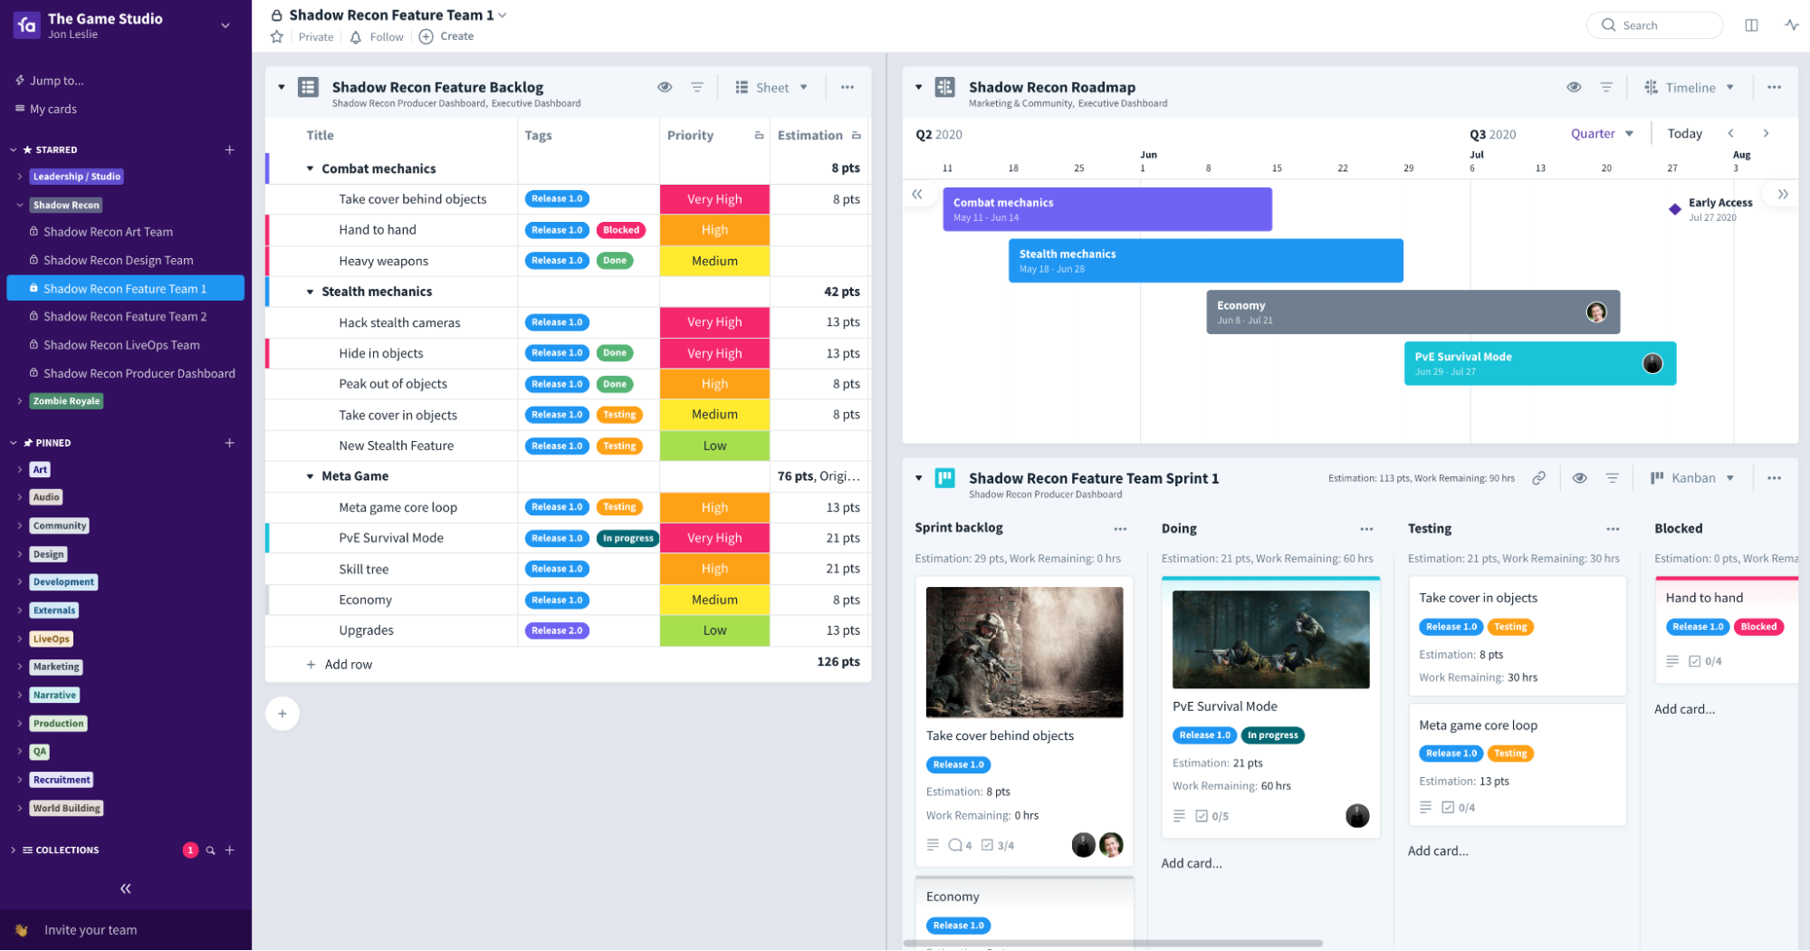The height and width of the screenshot is (951, 1810).
Task: Click the Early Access milestone marker
Action: tap(1675, 208)
